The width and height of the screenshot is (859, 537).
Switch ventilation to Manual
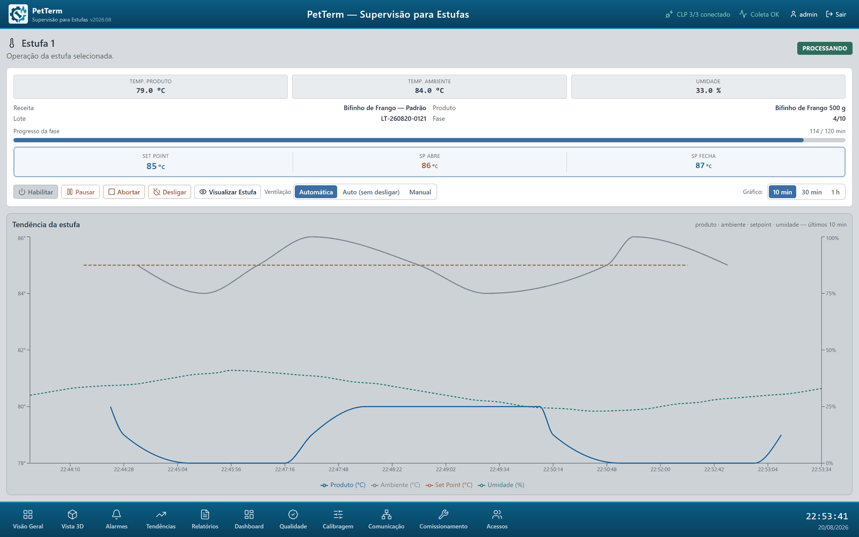[x=420, y=192]
